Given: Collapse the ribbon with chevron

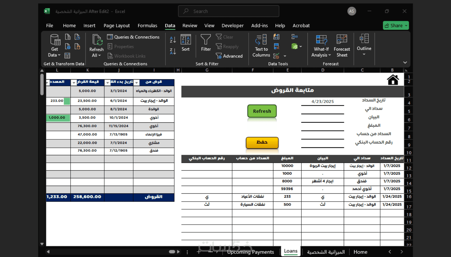Looking at the screenshot, I should 405,63.
